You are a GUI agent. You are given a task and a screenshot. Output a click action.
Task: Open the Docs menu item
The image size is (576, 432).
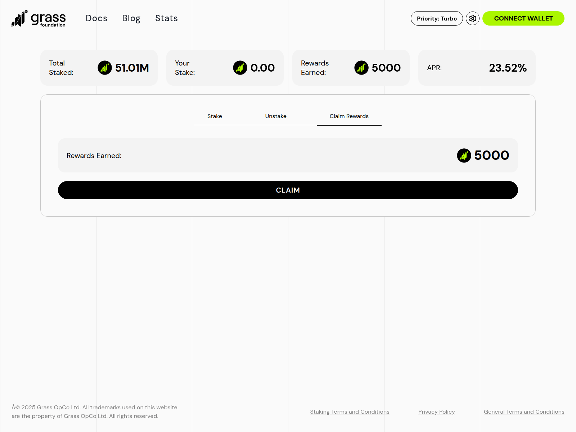point(96,18)
